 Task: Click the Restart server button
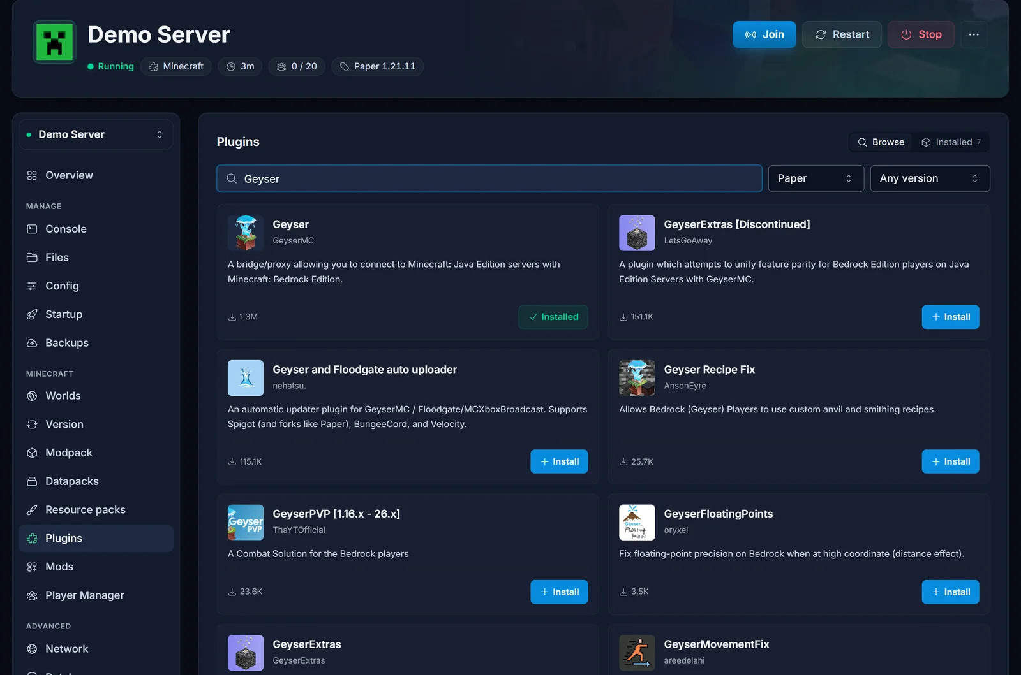click(842, 34)
